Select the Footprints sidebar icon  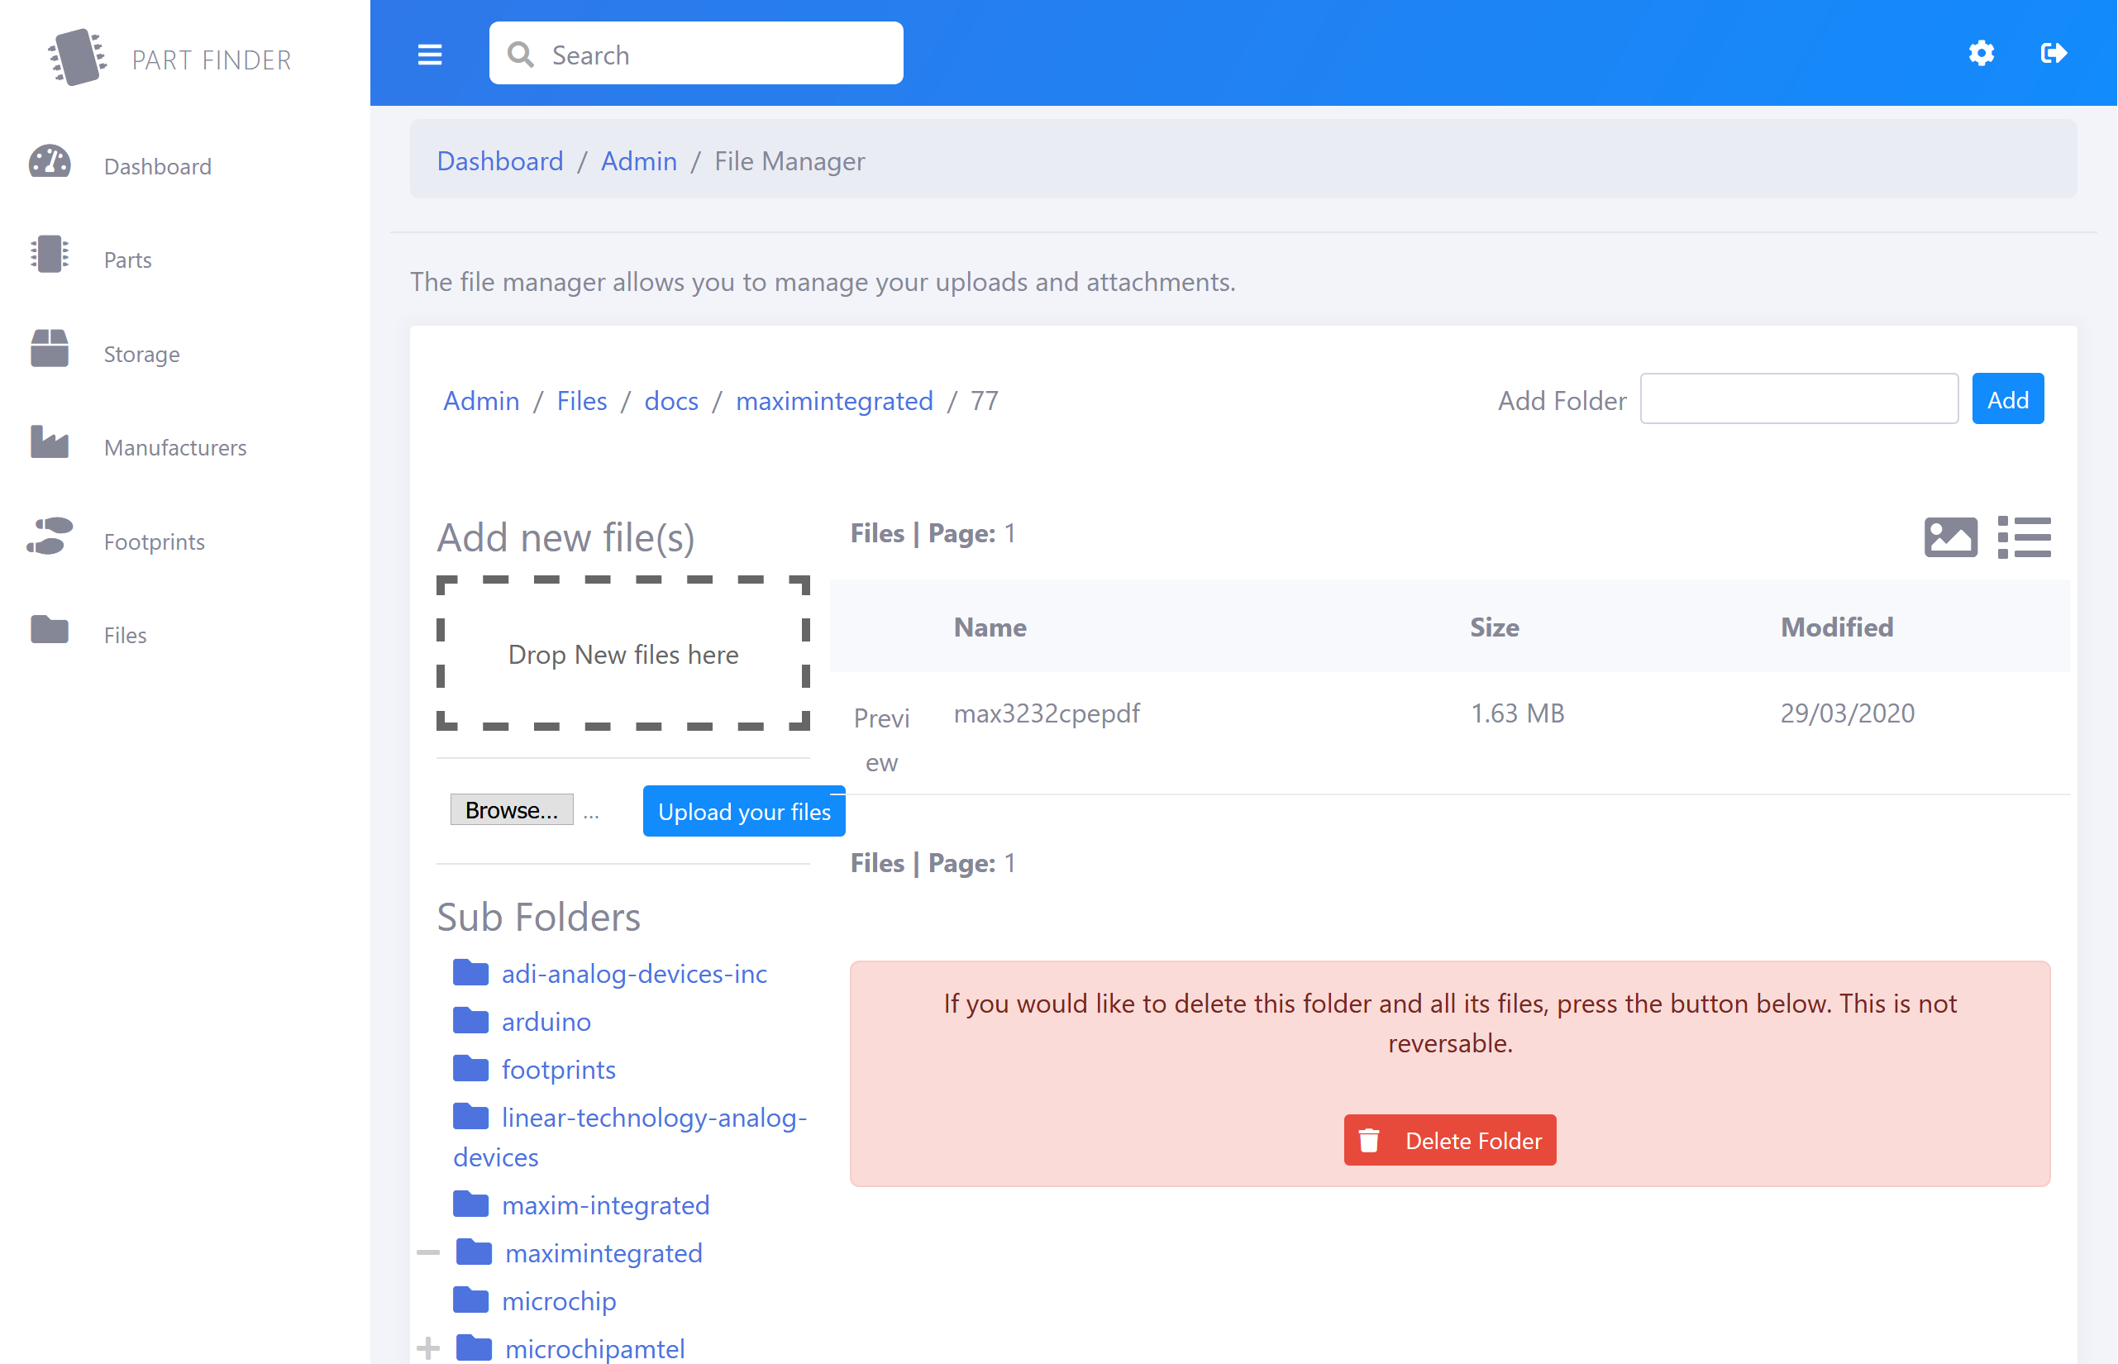48,537
